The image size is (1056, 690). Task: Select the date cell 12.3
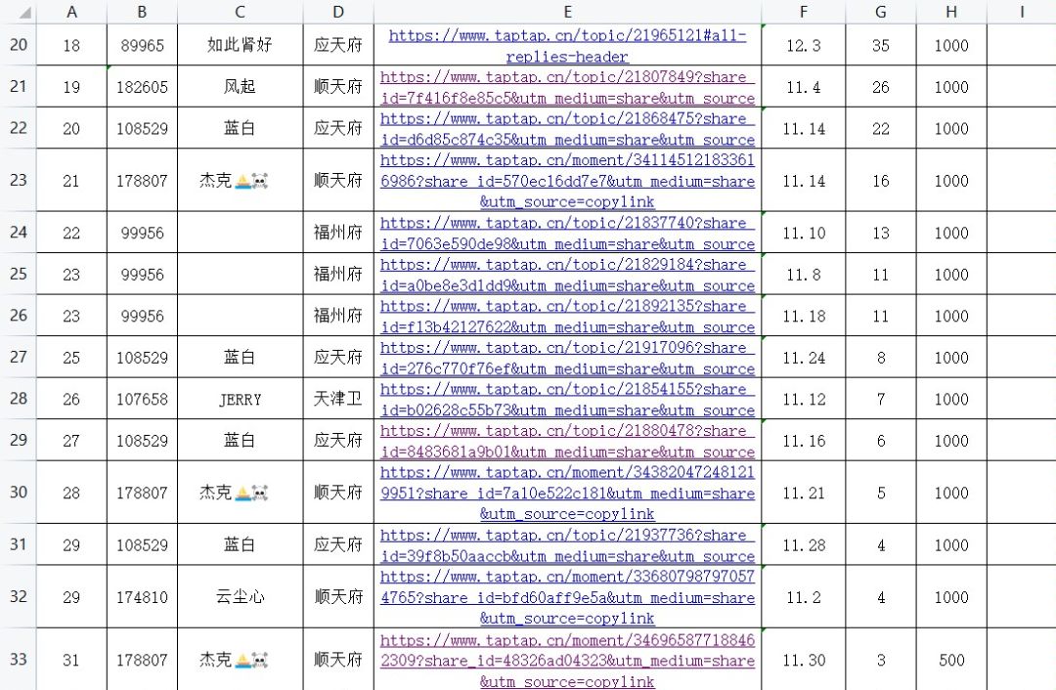(x=804, y=45)
